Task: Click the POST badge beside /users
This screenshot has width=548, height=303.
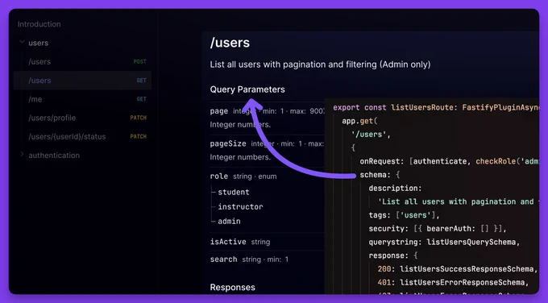Action: (139, 62)
